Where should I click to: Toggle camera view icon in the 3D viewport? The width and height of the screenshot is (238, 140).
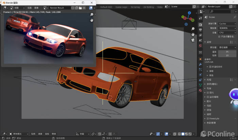[x=193, y=40]
